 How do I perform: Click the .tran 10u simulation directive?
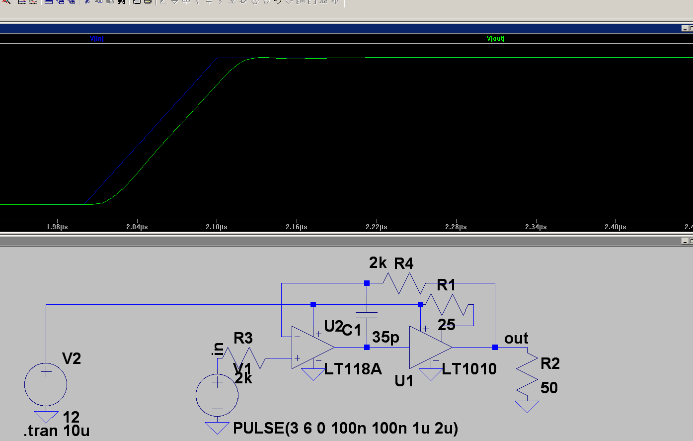click(57, 431)
